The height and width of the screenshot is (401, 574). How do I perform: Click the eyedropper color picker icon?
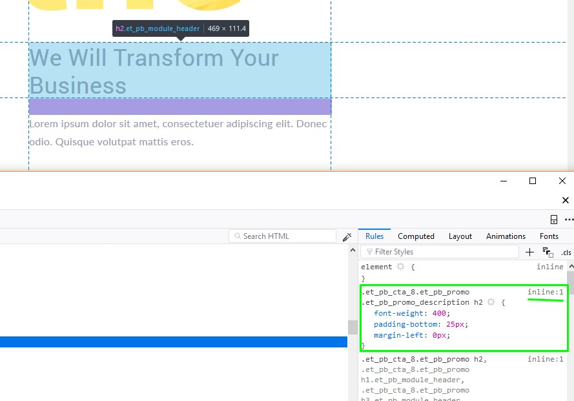(x=347, y=237)
